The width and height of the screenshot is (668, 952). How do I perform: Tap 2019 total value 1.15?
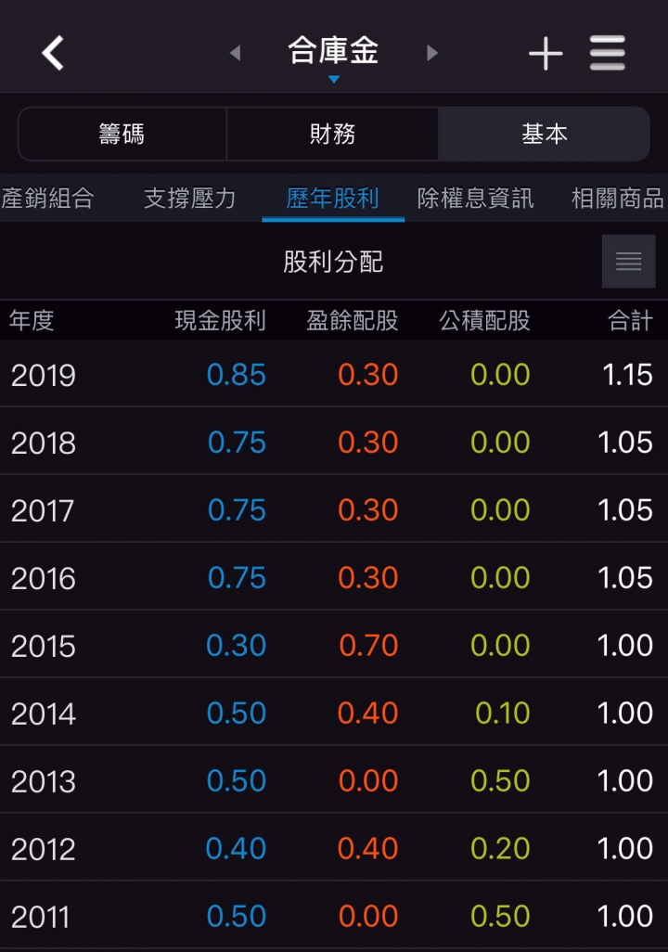627,375
